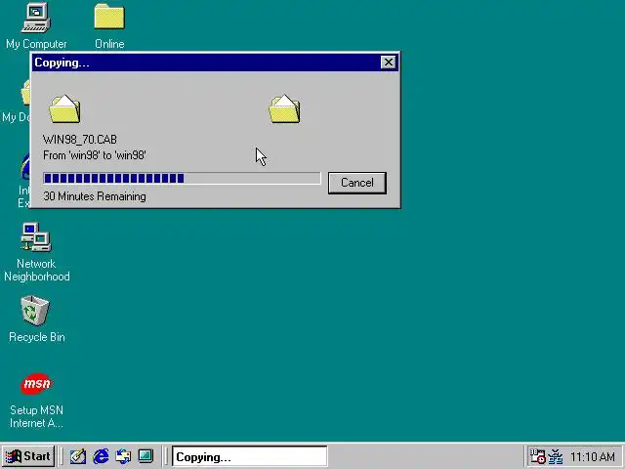Click the View Channels quick launch icon

coord(146,456)
